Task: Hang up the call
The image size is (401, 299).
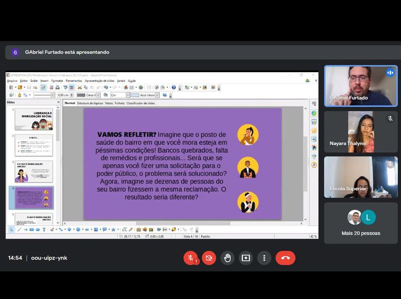Action: [285, 258]
